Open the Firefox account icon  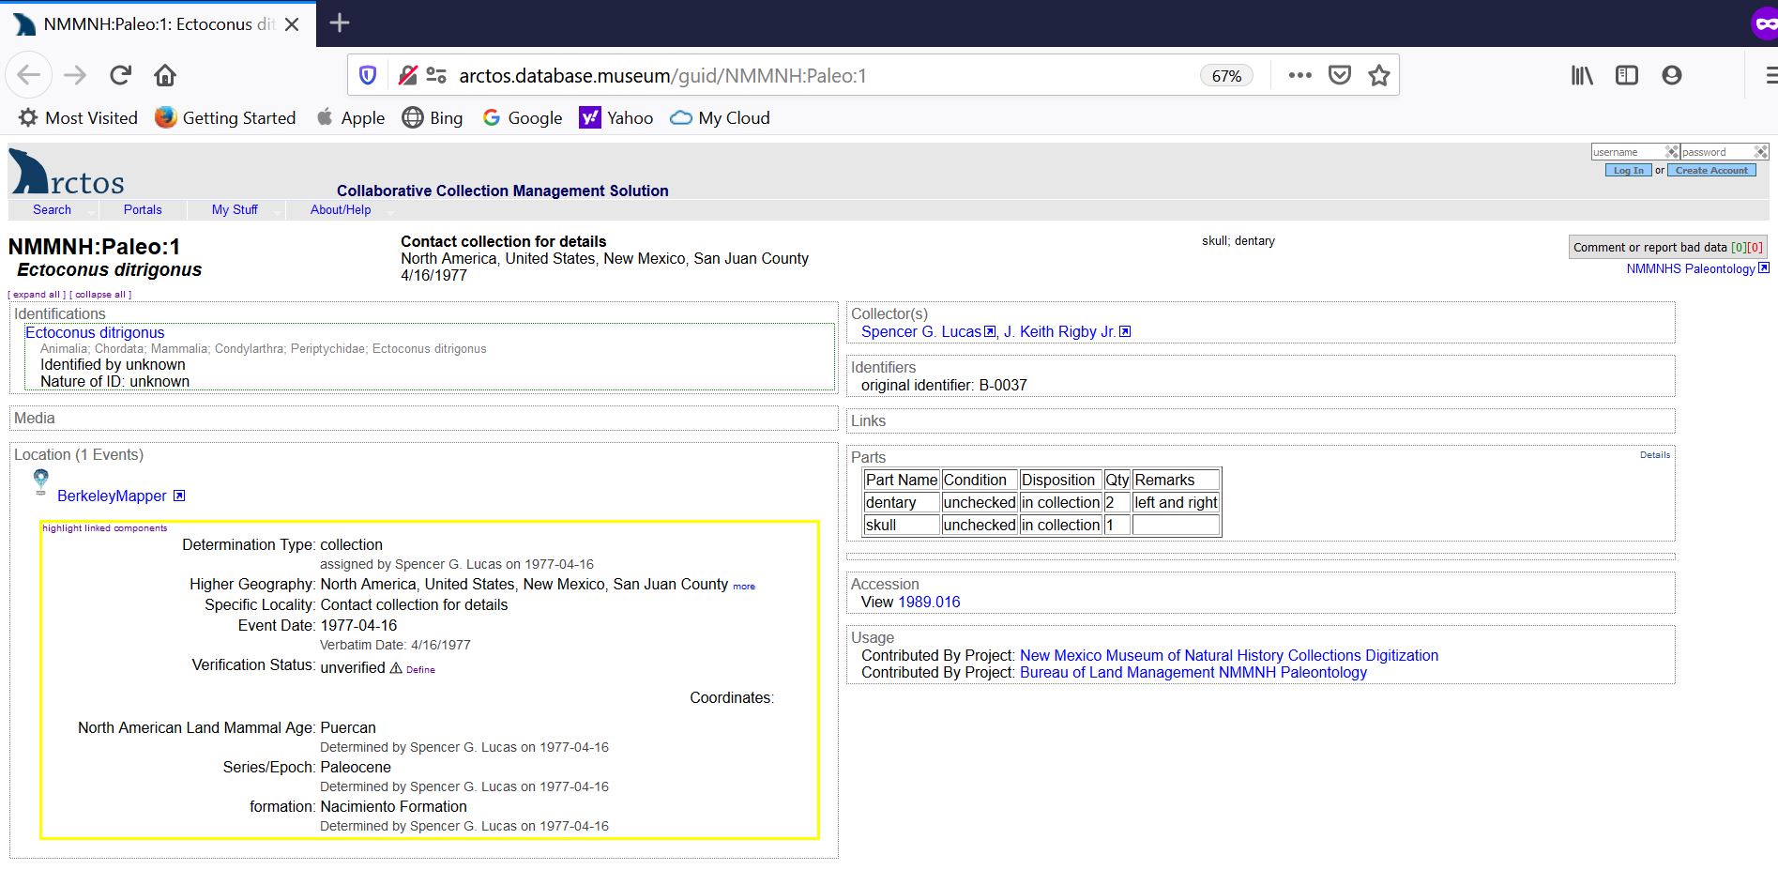(x=1671, y=75)
